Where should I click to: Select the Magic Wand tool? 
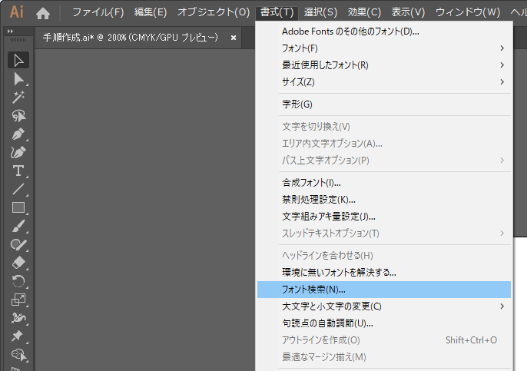tap(18, 98)
